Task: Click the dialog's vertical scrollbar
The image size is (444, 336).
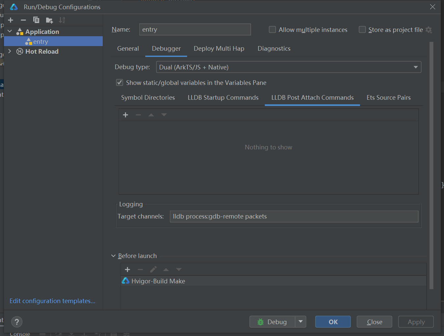Action: (x=431, y=166)
